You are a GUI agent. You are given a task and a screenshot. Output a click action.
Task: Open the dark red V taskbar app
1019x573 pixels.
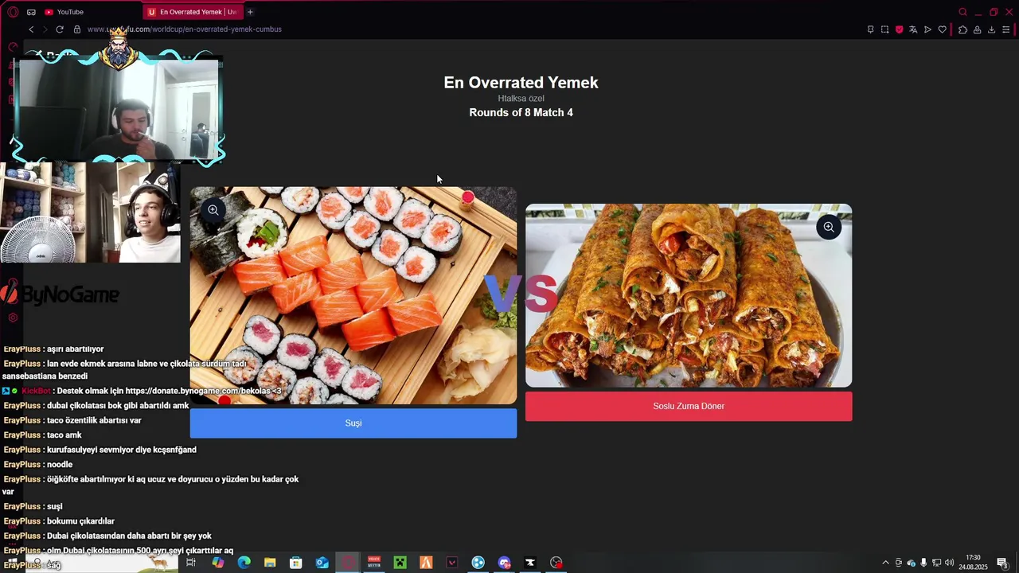tap(452, 563)
